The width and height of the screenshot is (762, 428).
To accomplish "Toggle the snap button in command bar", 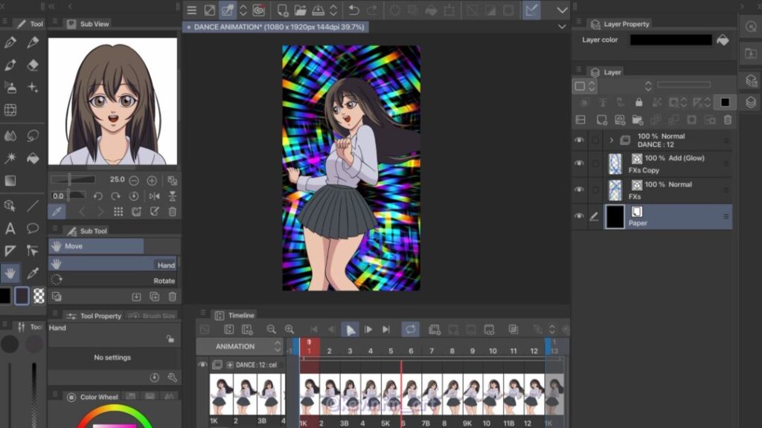I will tap(531, 10).
